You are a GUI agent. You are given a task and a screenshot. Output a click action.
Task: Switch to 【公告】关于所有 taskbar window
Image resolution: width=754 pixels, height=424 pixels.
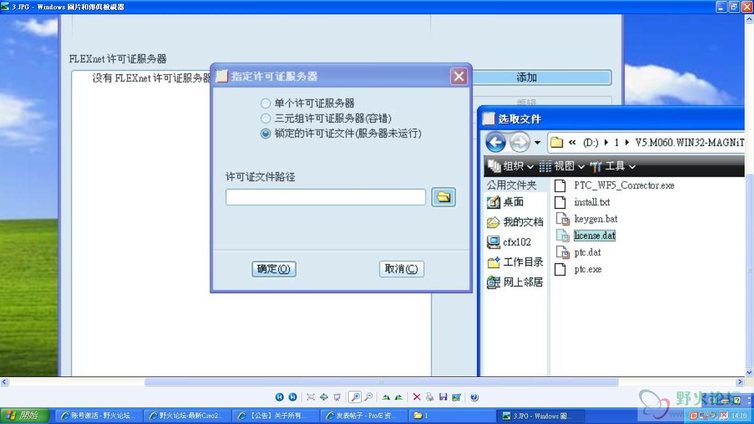tap(275, 416)
